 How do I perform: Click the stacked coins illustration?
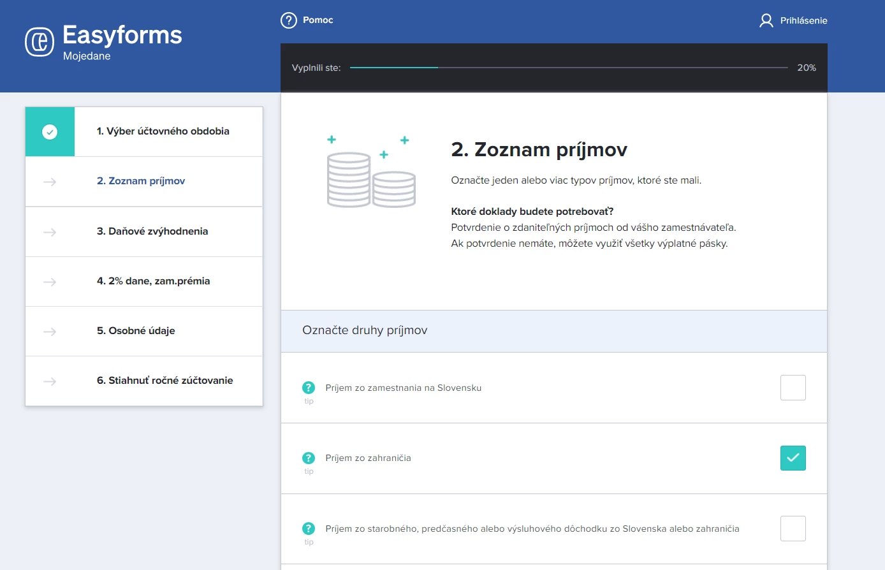pyautogui.click(x=371, y=173)
